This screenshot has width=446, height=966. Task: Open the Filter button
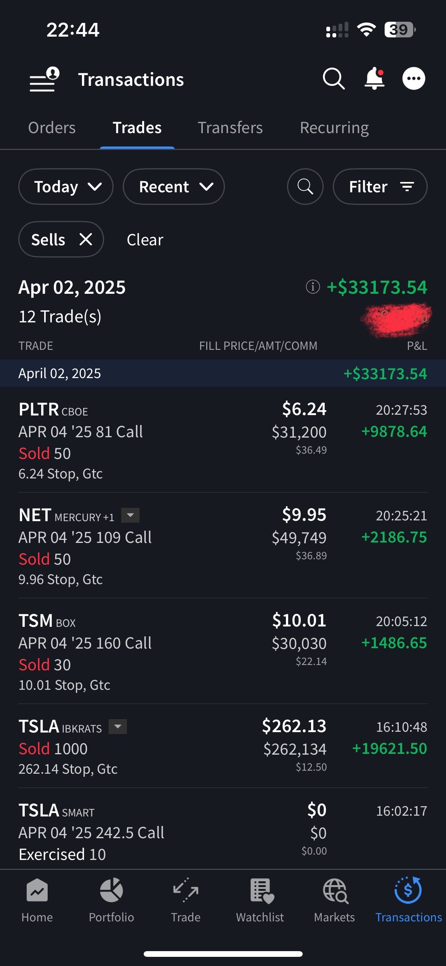(380, 187)
